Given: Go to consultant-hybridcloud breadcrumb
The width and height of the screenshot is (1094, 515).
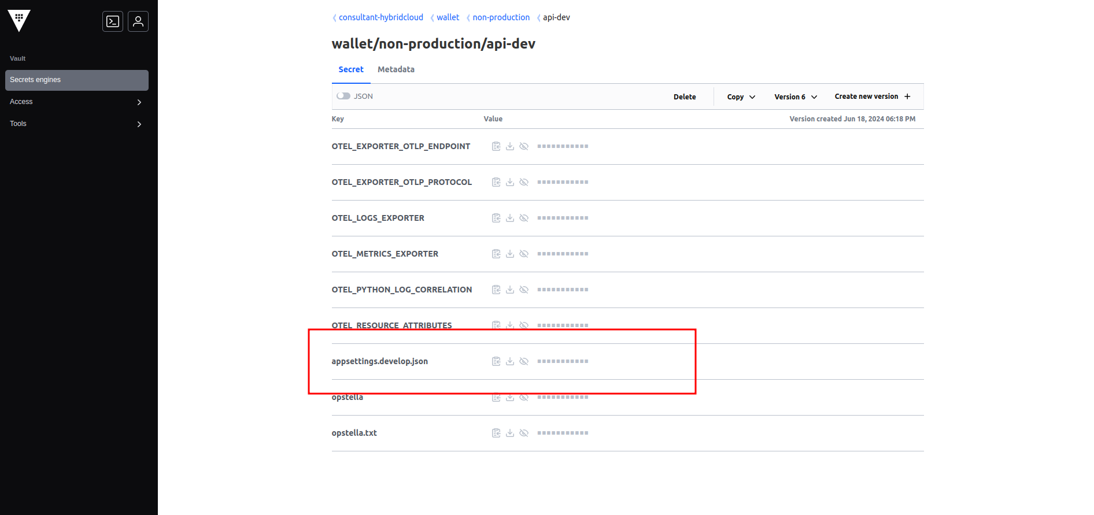Looking at the screenshot, I should pos(381,17).
